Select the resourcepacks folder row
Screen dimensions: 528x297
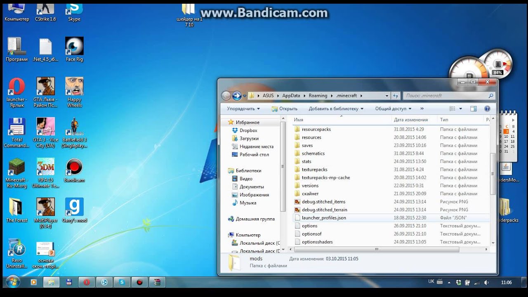coord(390,130)
